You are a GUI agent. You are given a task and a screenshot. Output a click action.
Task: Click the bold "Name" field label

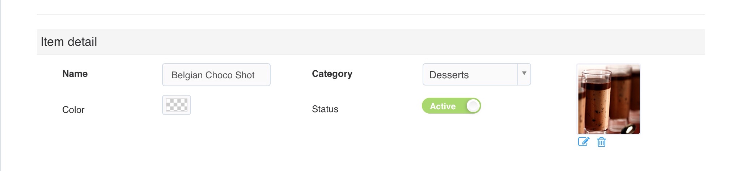(x=75, y=74)
